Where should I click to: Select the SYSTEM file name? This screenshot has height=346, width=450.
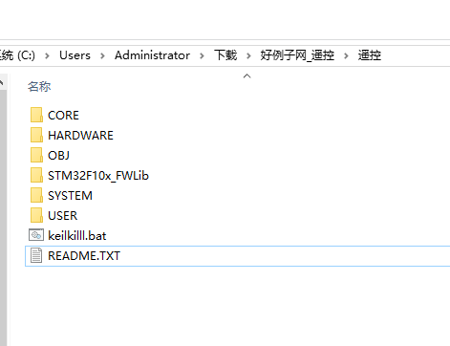point(70,196)
